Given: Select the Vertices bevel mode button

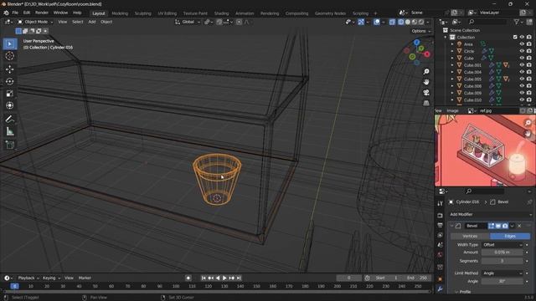Looking at the screenshot, I should (x=470, y=236).
